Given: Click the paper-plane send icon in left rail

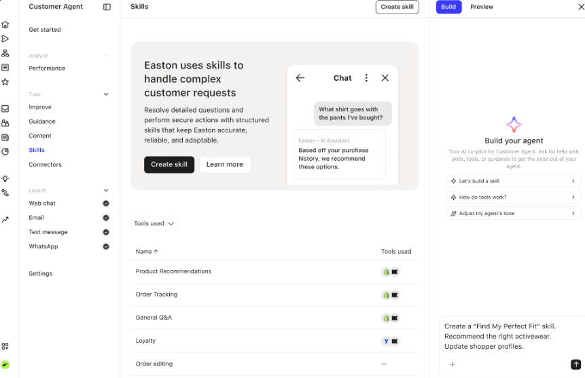Looking at the screenshot, I should pos(5,39).
